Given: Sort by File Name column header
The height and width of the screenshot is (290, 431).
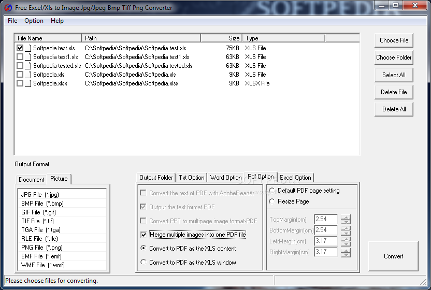Looking at the screenshot, I should tap(48, 38).
